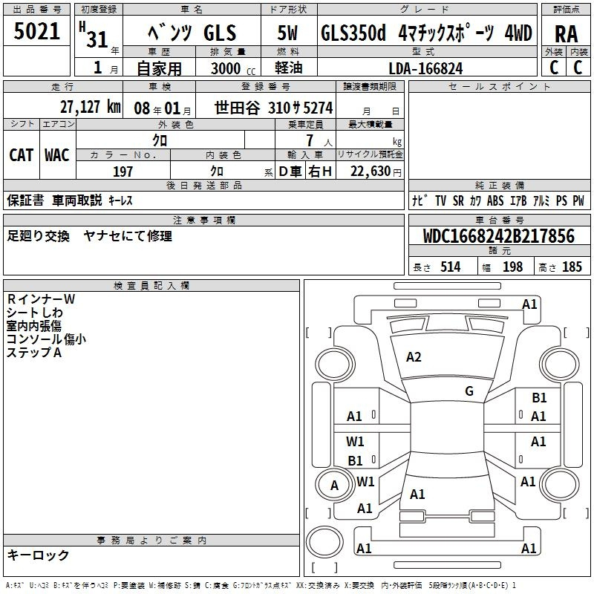Click the G mark on the windshield
Image resolution: width=594 pixels, height=594 pixels.
[469, 391]
